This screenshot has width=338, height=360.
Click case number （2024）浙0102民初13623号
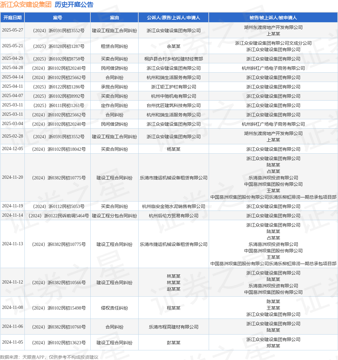[x=58, y=343]
